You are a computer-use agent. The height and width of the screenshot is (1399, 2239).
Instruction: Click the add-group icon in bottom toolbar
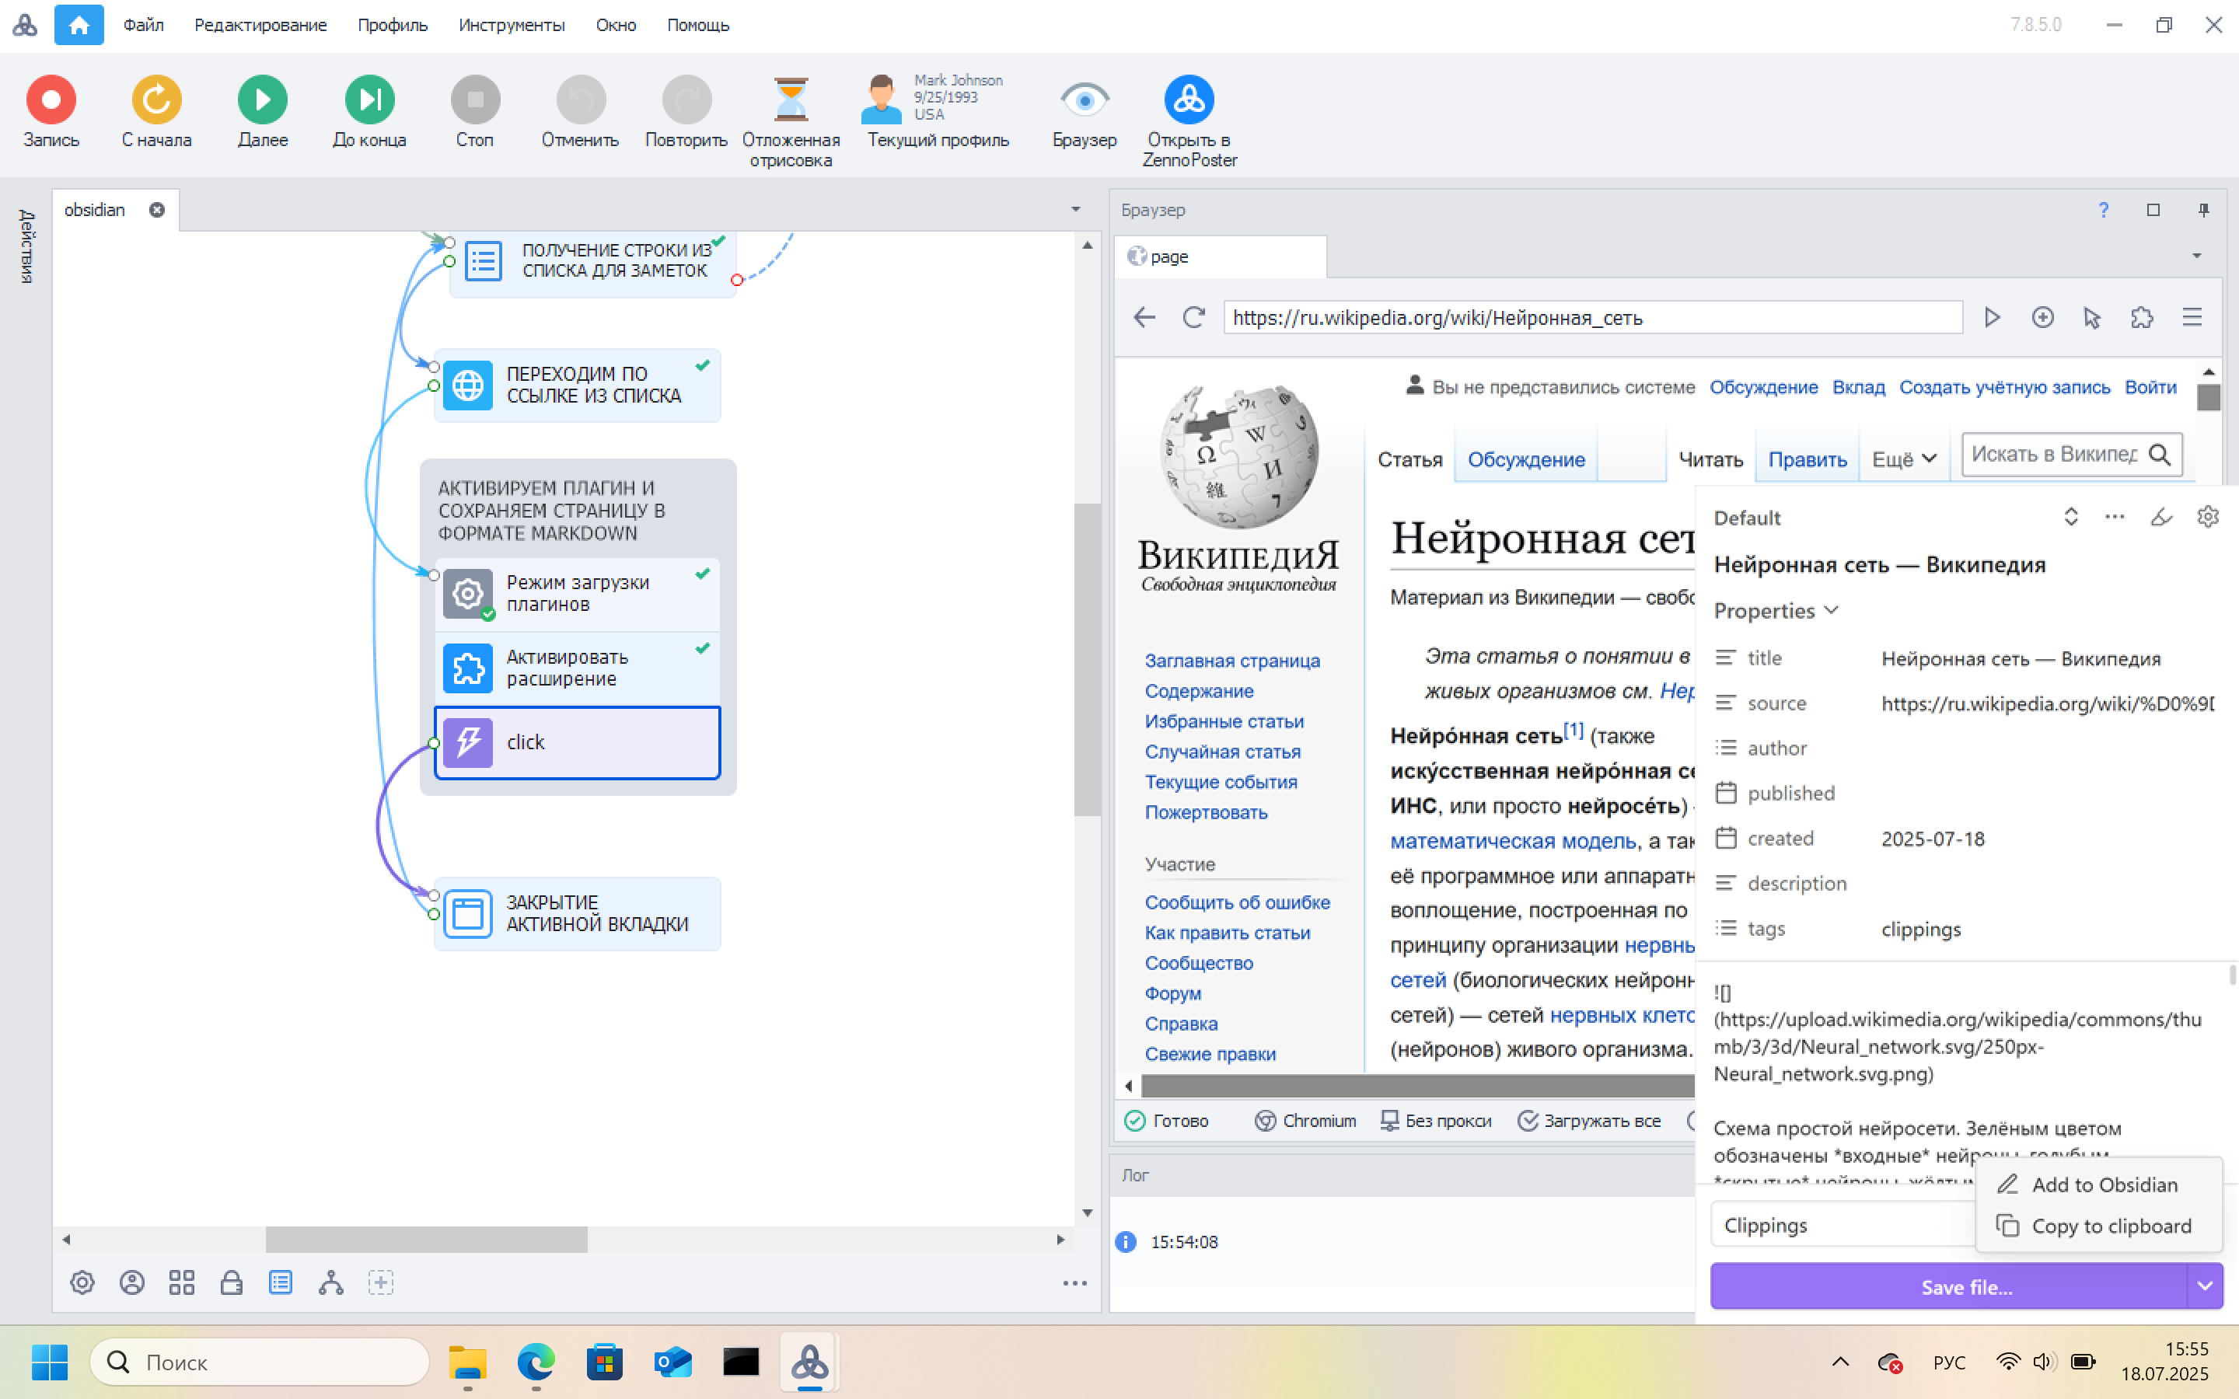tap(380, 1282)
